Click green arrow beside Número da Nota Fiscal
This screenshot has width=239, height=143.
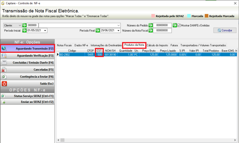[151, 30]
